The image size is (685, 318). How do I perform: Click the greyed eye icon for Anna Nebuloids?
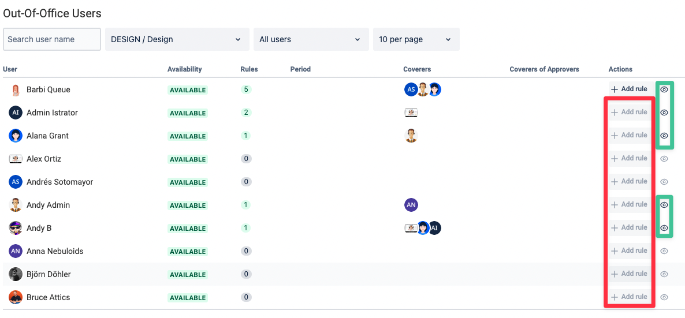tap(664, 250)
